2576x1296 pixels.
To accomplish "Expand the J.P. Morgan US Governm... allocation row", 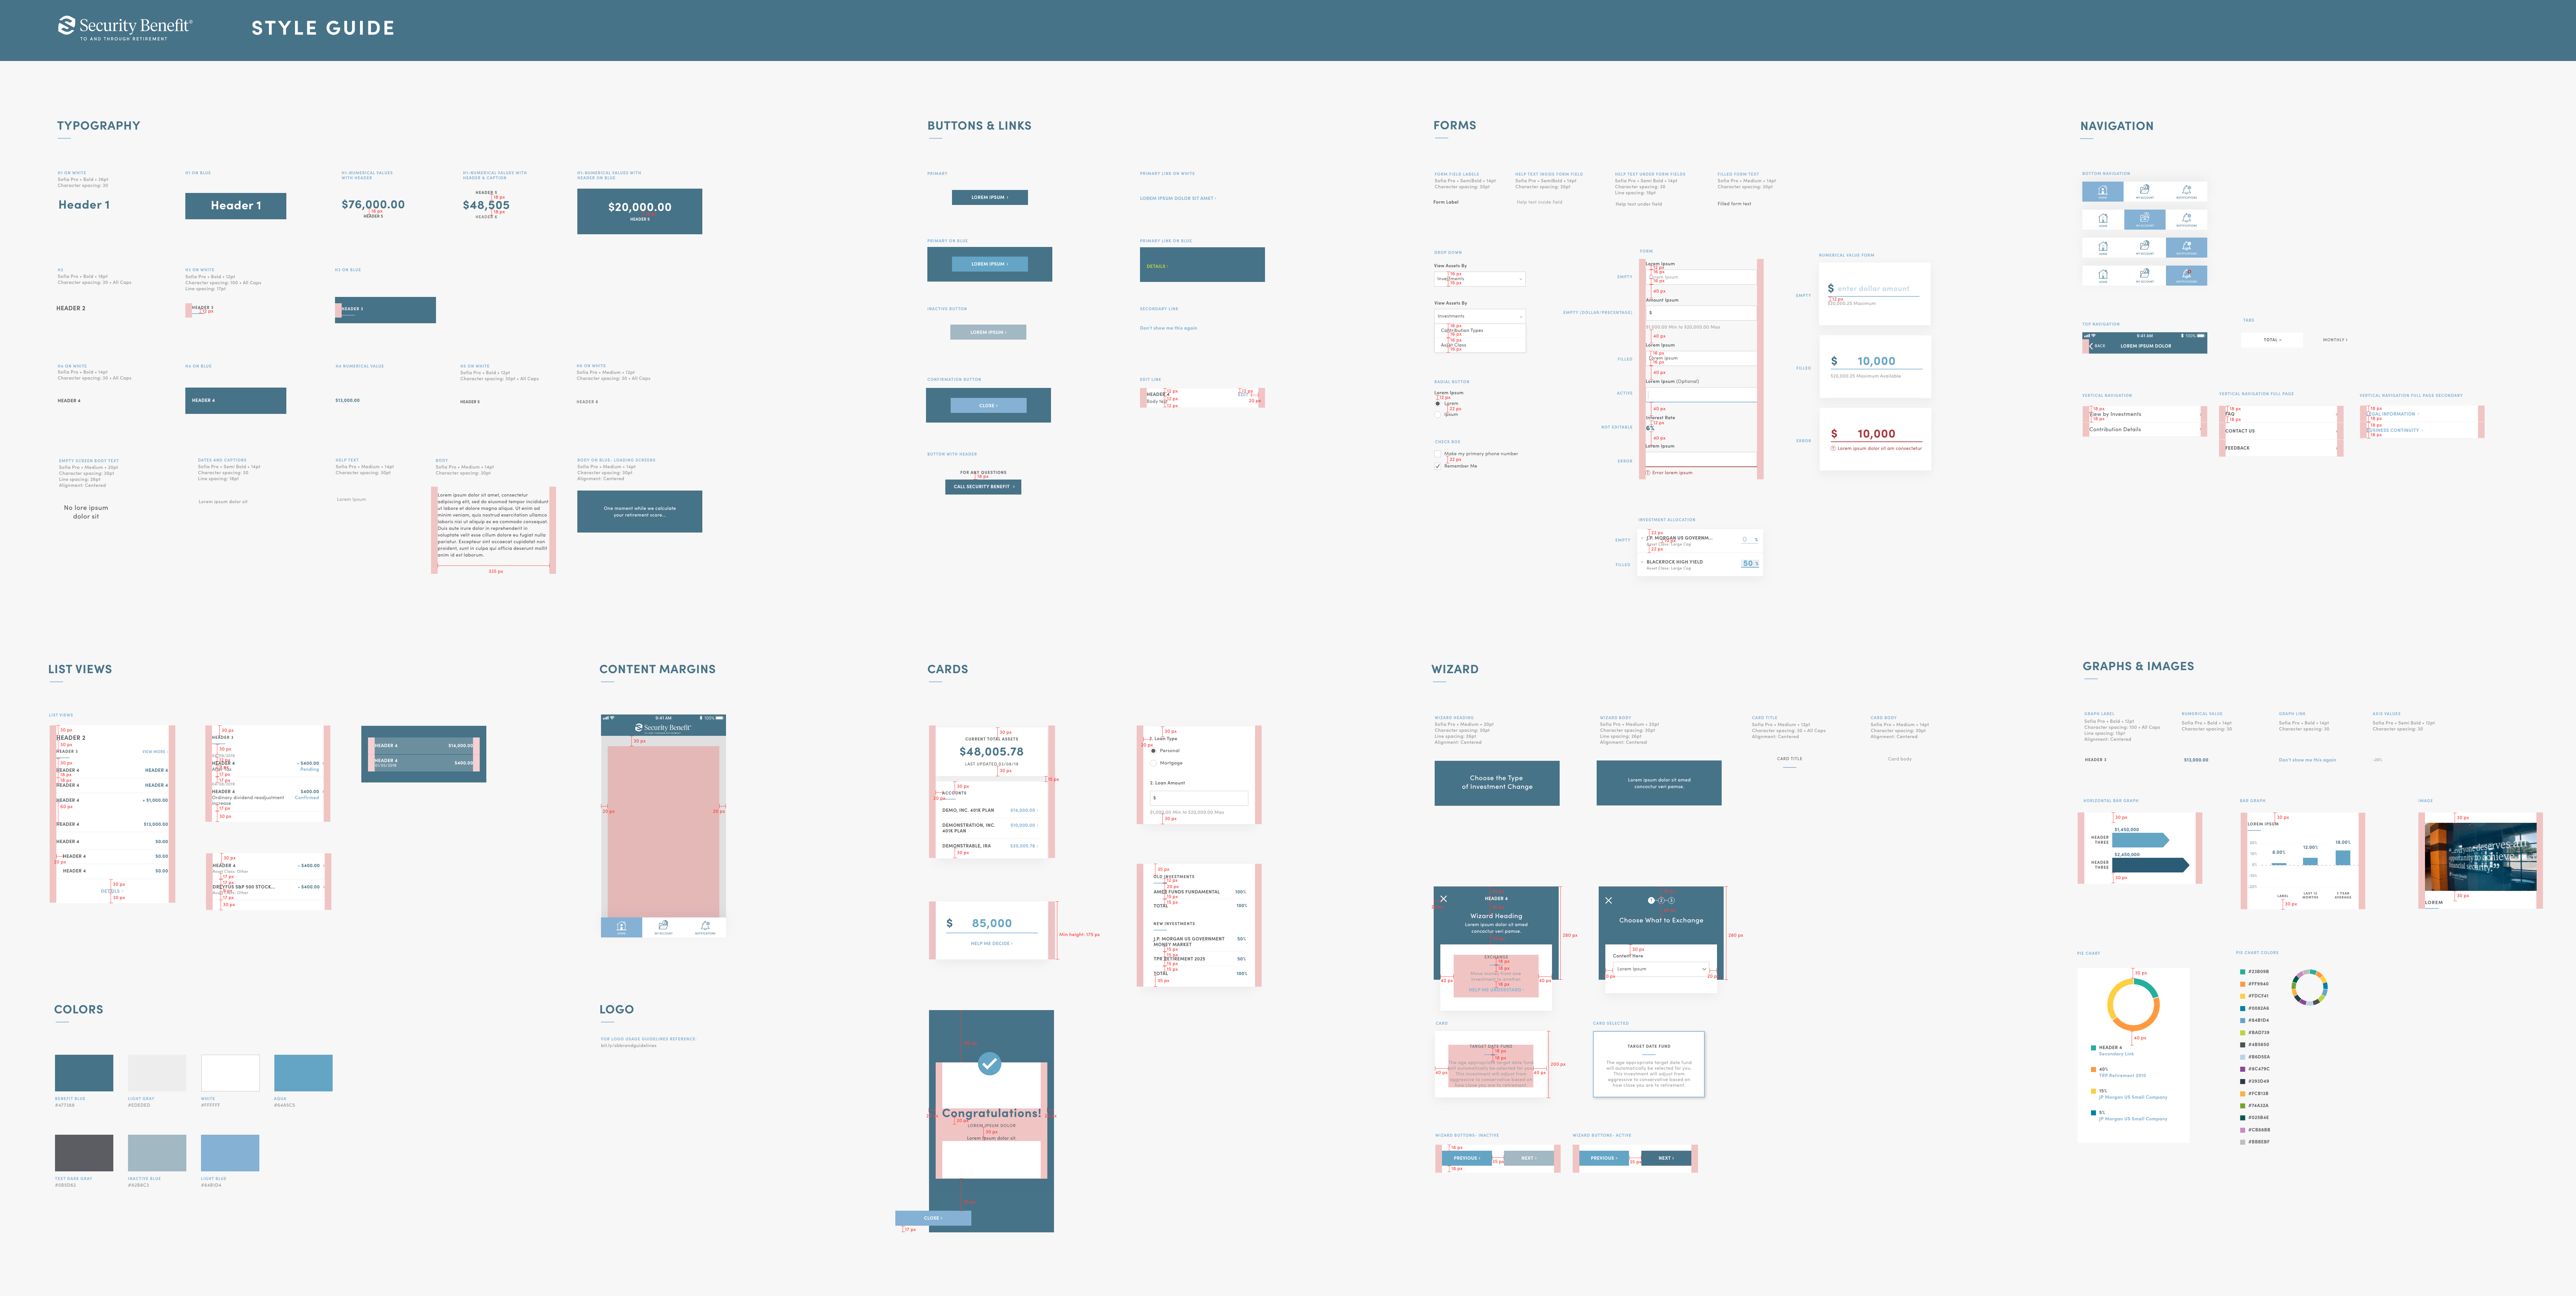I will pos(1642,538).
